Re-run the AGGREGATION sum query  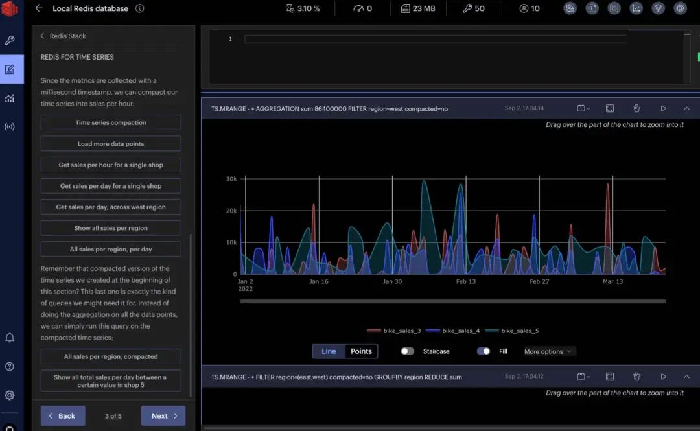pos(663,108)
